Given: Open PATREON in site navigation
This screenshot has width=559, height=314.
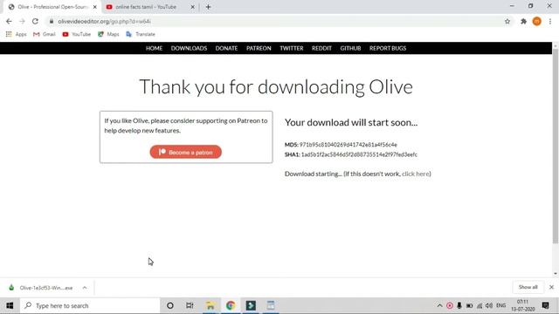Looking at the screenshot, I should click(259, 48).
